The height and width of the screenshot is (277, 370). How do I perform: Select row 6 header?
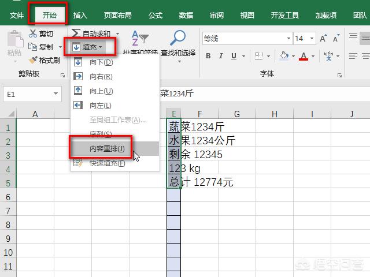8,197
